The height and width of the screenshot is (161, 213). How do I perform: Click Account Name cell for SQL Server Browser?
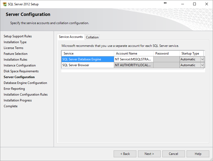tap(134, 65)
